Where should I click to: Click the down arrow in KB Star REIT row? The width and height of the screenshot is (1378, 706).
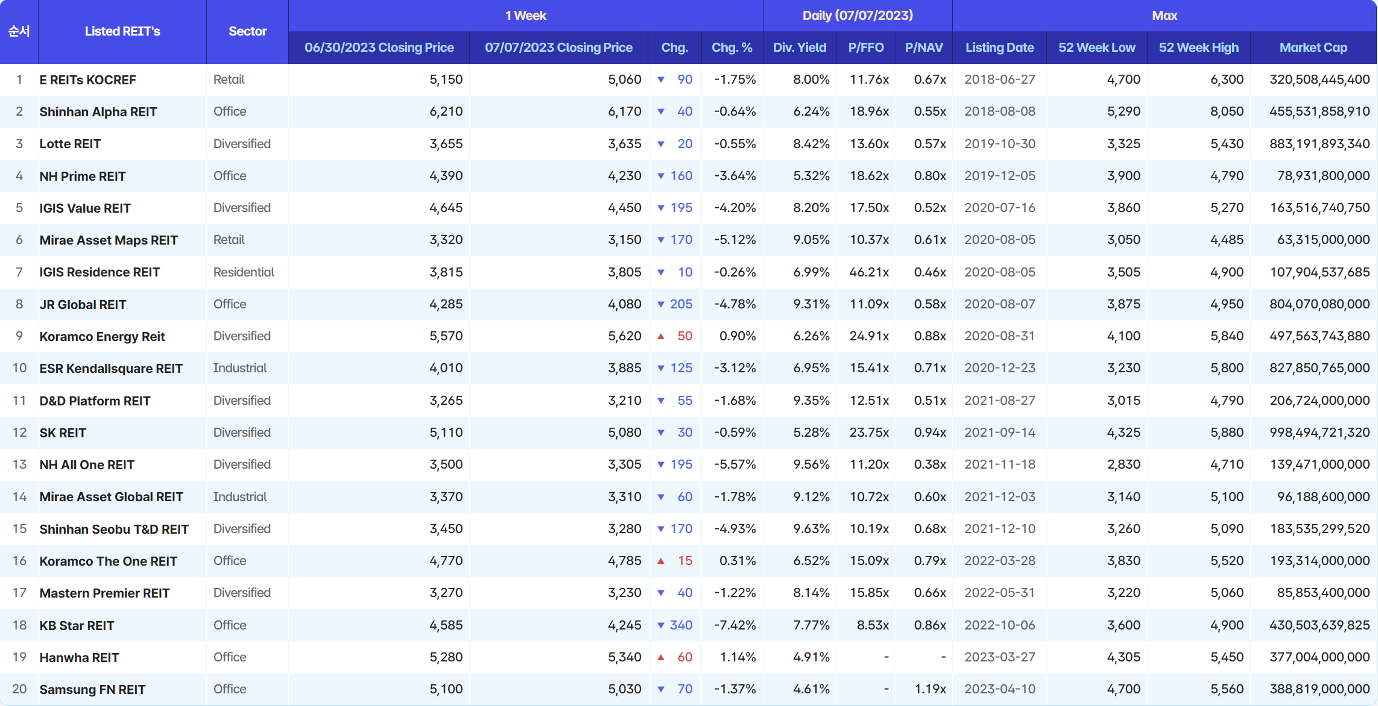(661, 625)
